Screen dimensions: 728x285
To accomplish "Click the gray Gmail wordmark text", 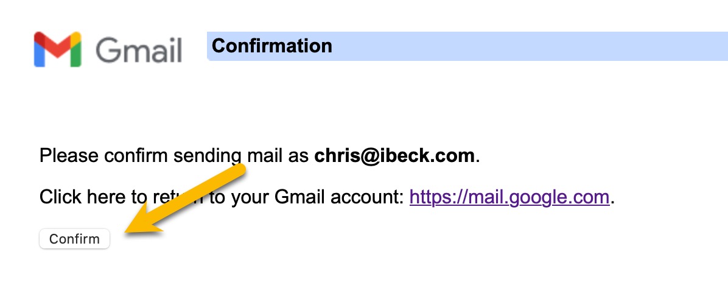I will [139, 50].
